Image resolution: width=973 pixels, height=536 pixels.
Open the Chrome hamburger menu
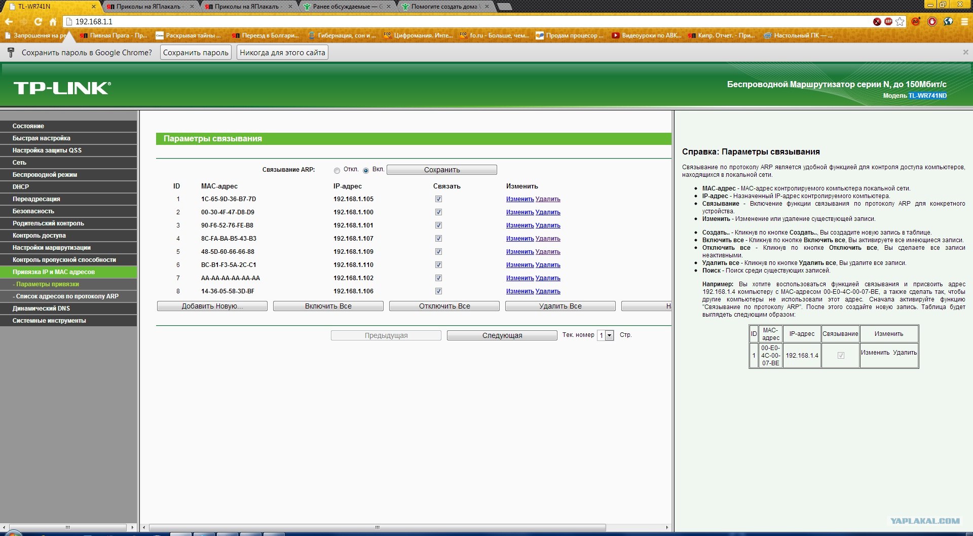pyautogui.click(x=965, y=22)
